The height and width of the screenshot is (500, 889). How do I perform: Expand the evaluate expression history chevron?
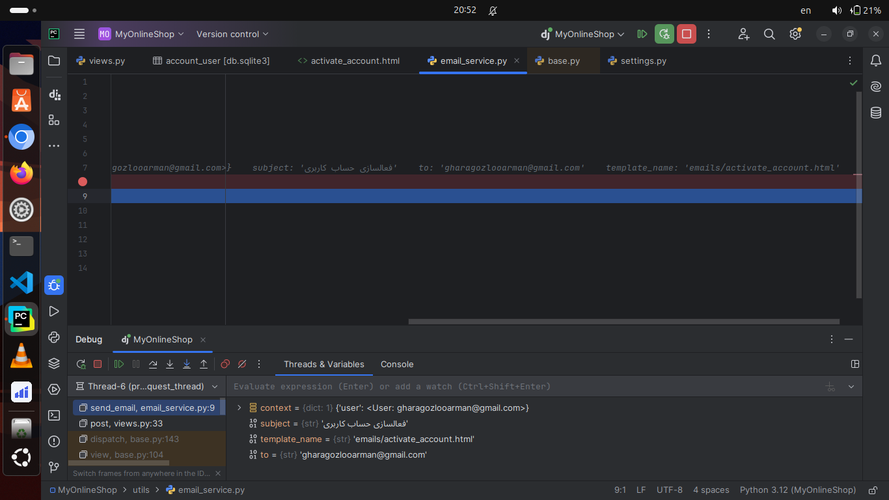[x=851, y=386]
